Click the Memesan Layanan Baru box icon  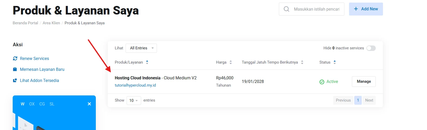click(15, 69)
